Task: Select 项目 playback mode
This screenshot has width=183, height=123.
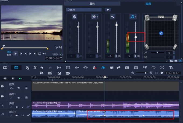Action: tap(10, 52)
